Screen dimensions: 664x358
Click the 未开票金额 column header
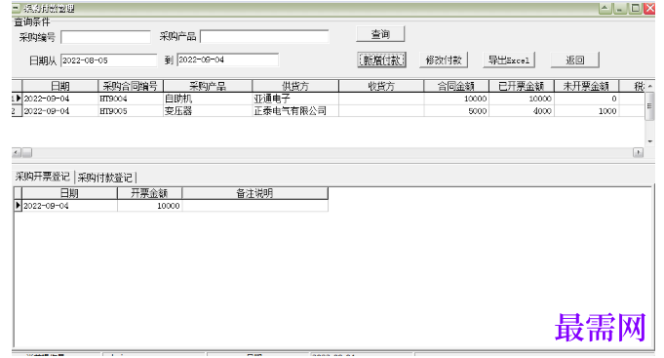(x=586, y=86)
